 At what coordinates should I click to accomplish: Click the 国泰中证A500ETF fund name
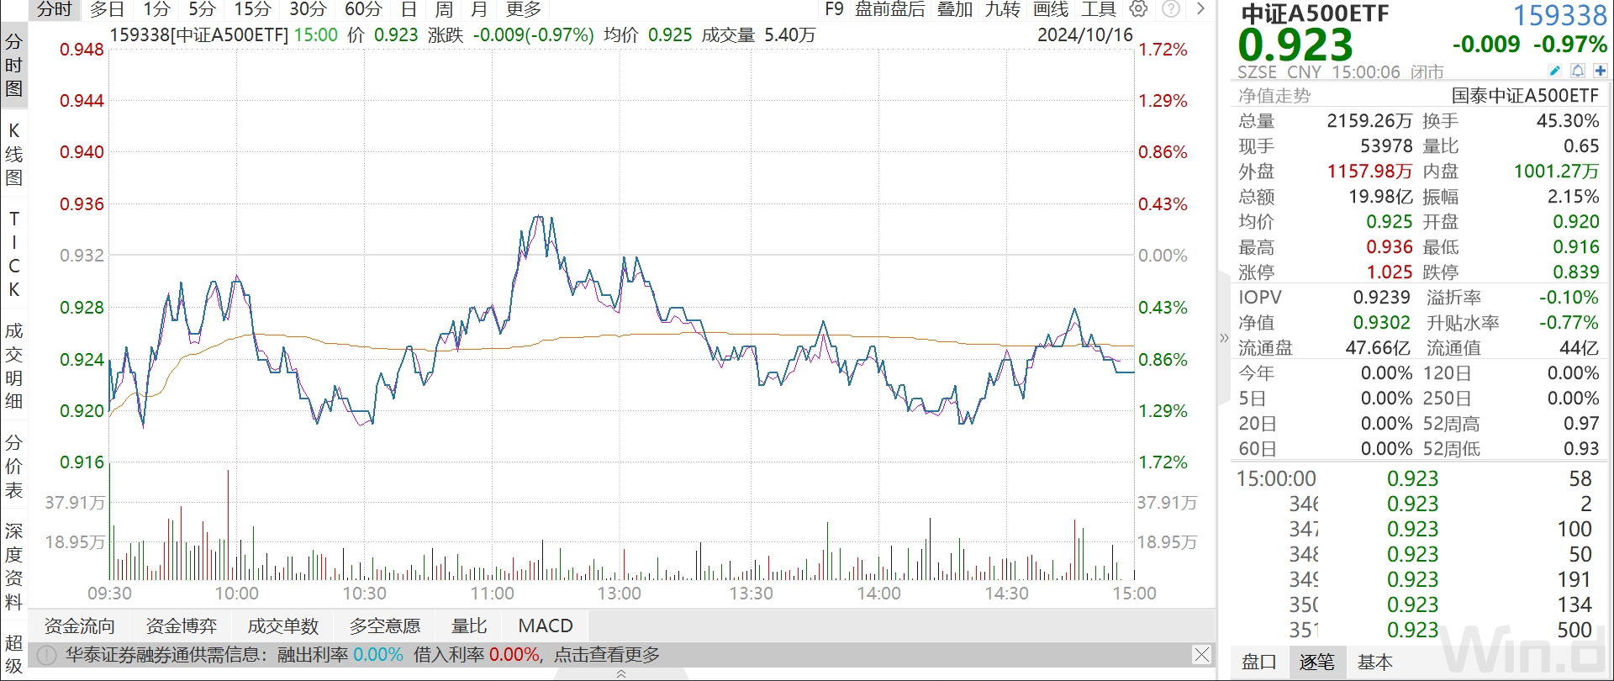pos(1525,96)
